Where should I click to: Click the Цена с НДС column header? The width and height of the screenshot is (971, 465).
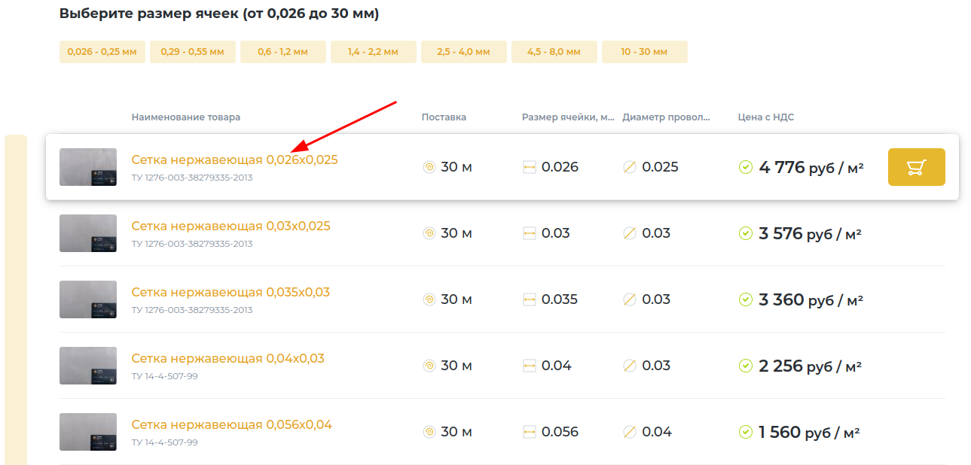pyautogui.click(x=765, y=117)
